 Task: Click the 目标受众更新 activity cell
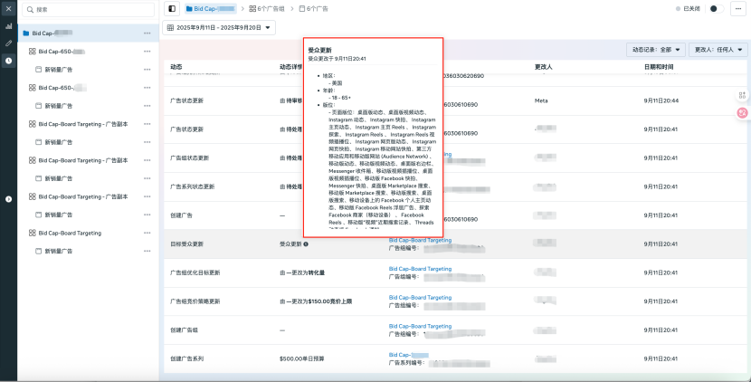point(186,244)
